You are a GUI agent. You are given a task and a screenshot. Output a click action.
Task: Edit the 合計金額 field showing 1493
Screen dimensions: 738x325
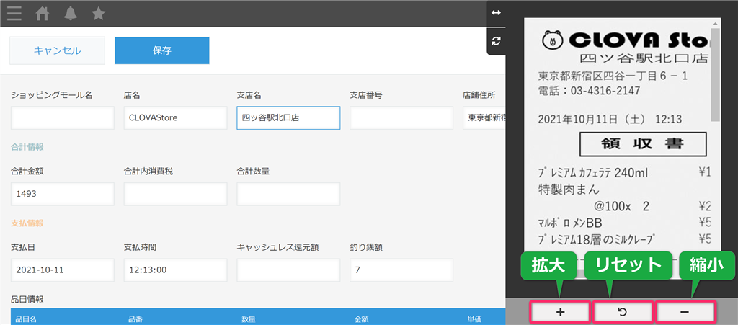(x=62, y=194)
